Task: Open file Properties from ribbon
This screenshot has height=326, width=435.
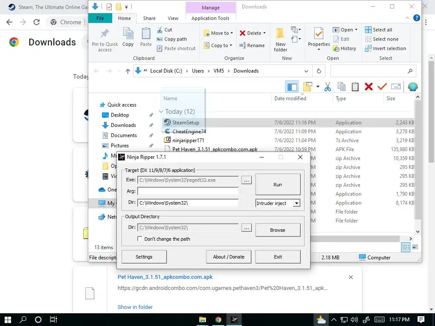Action: click(319, 39)
